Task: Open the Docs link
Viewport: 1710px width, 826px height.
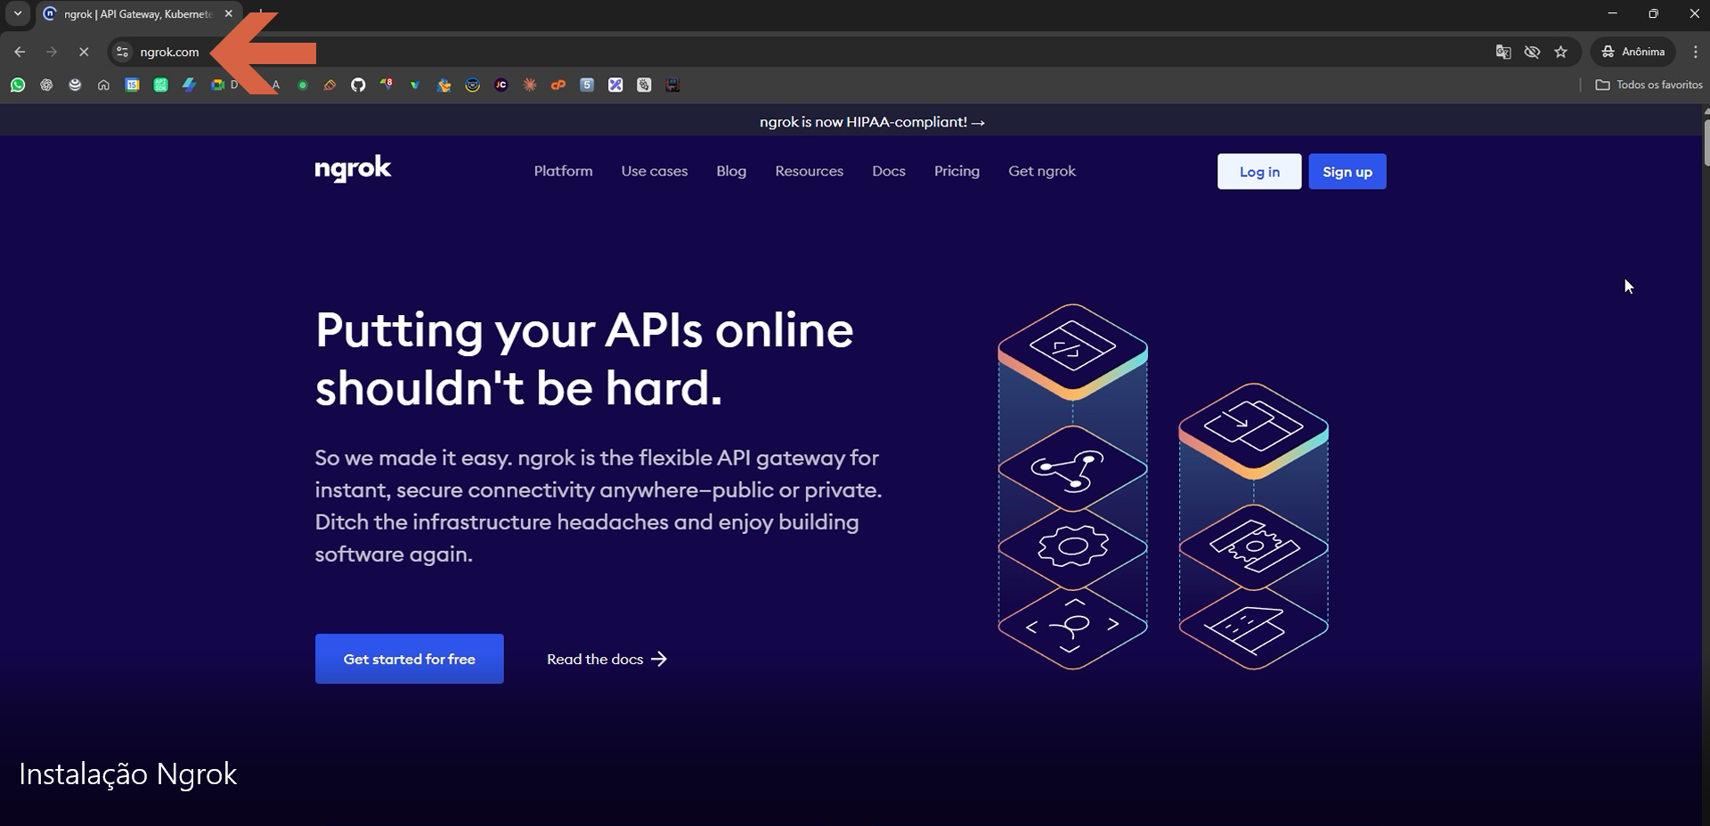Action: pos(889,171)
